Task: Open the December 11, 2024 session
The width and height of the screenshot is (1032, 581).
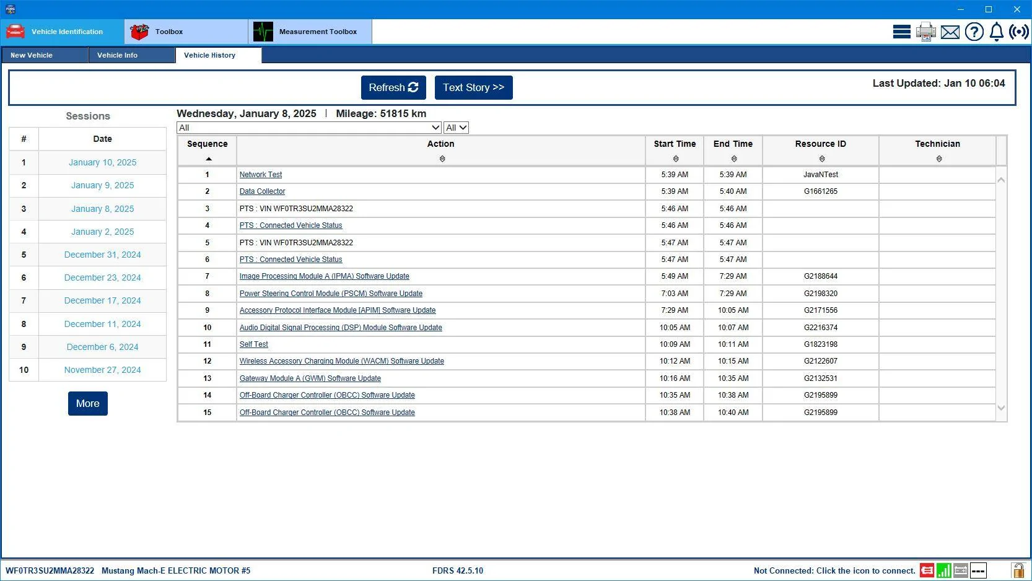Action: click(x=103, y=324)
